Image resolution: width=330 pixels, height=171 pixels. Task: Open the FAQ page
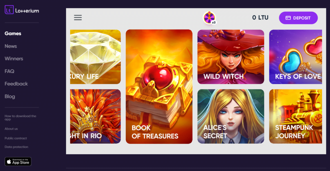coord(9,71)
